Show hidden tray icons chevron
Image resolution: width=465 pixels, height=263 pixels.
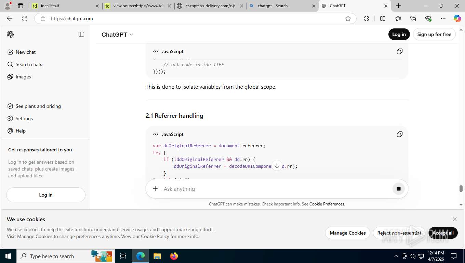pos(396,256)
